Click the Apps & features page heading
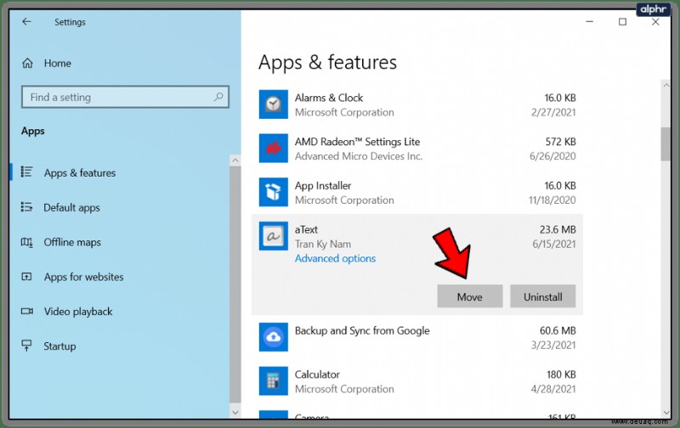The height and width of the screenshot is (428, 680). (327, 62)
